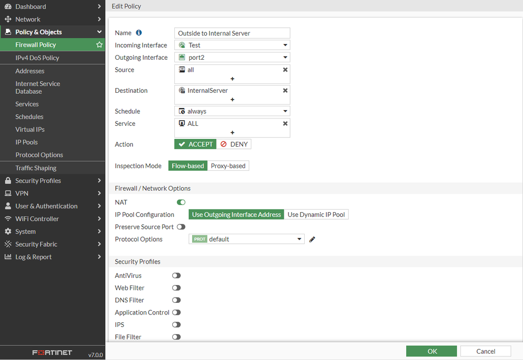Viewport: 523px width, 360px height.
Task: Click the Security Fabric icon
Action: coord(8,244)
